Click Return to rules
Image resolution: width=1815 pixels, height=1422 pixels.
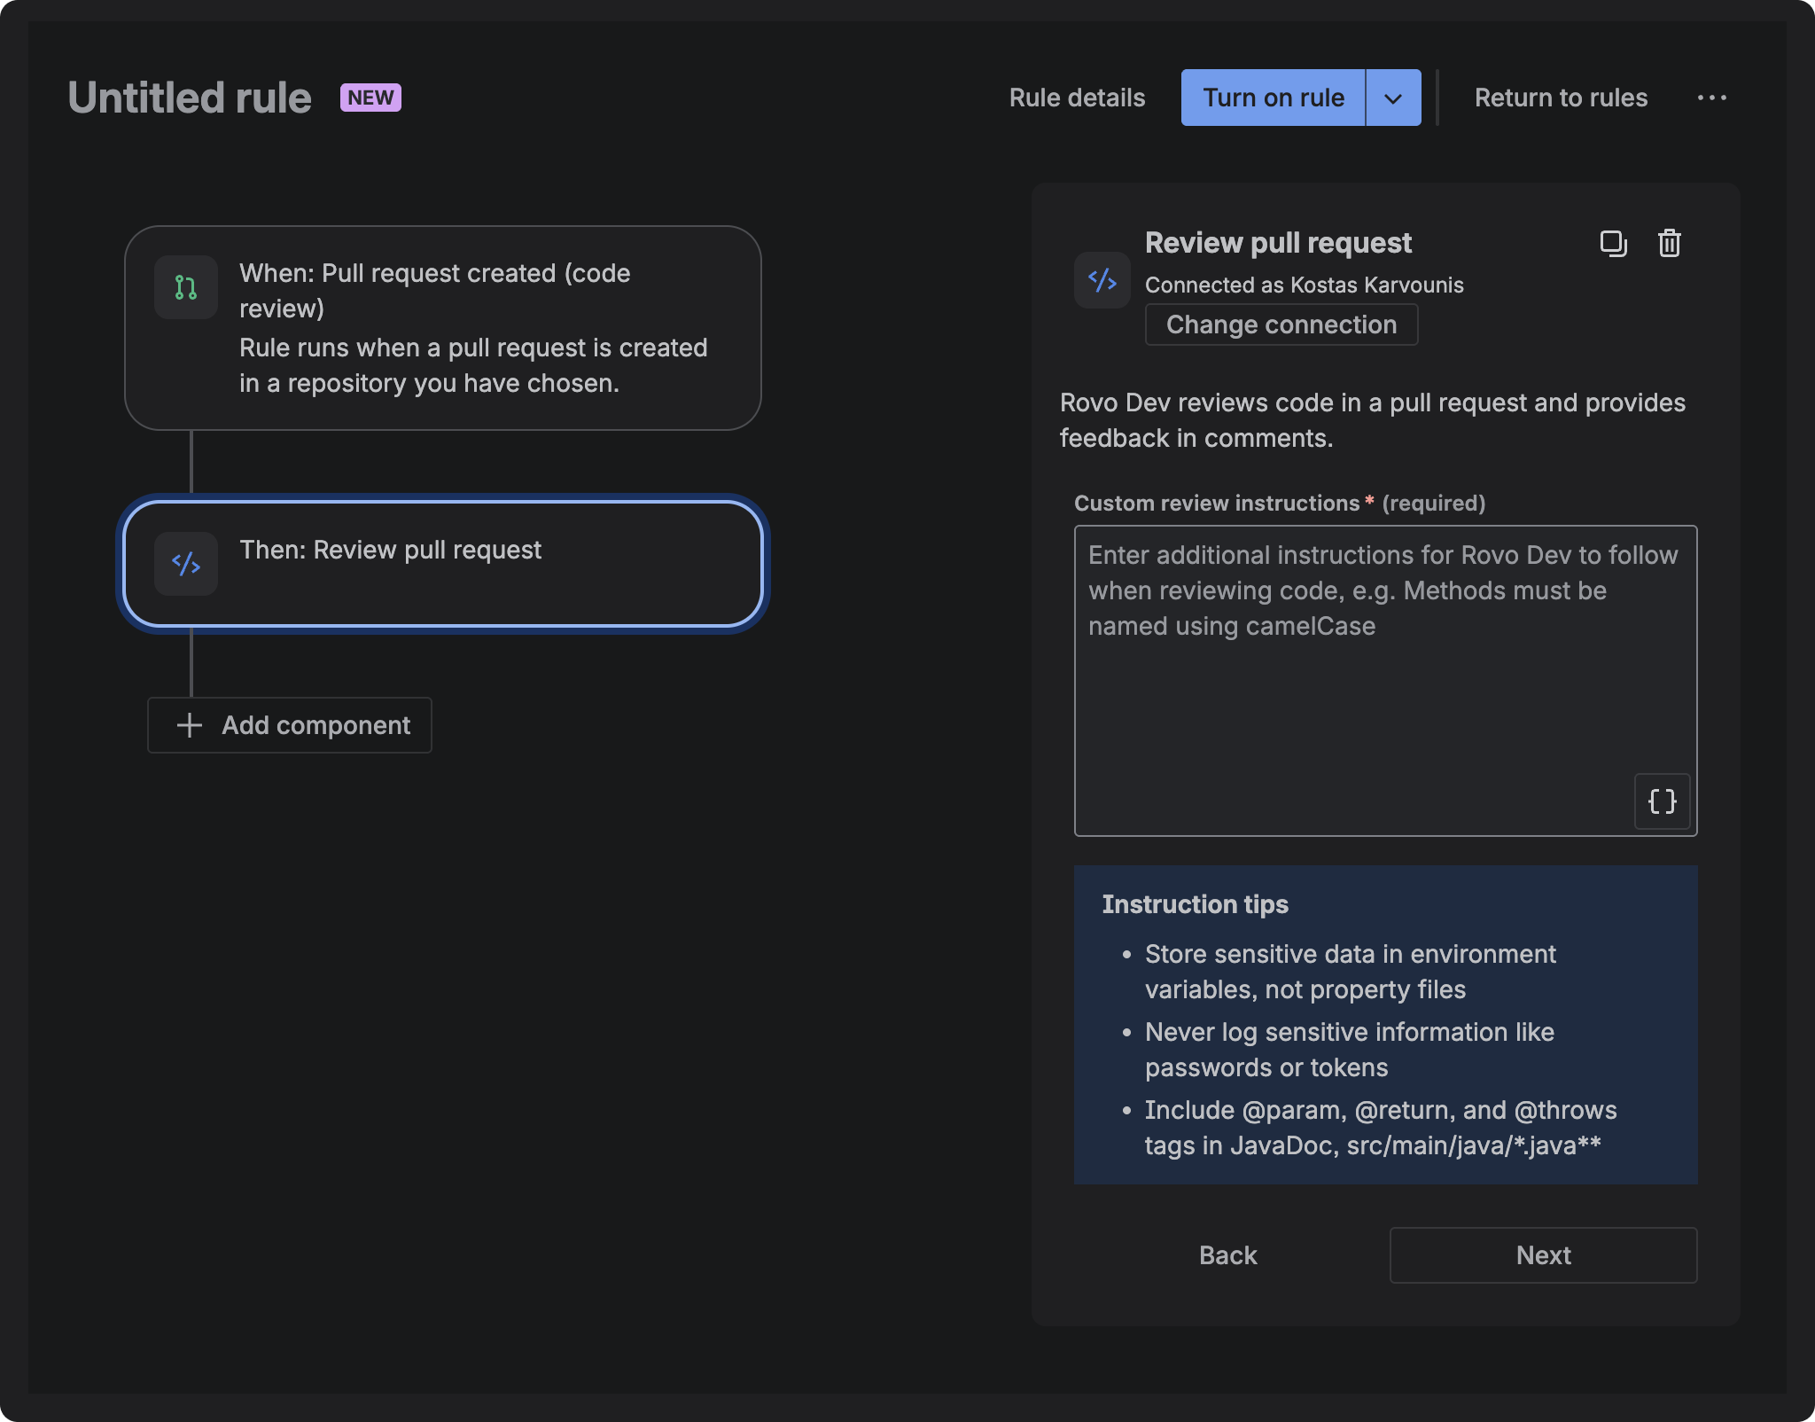click(x=1561, y=98)
